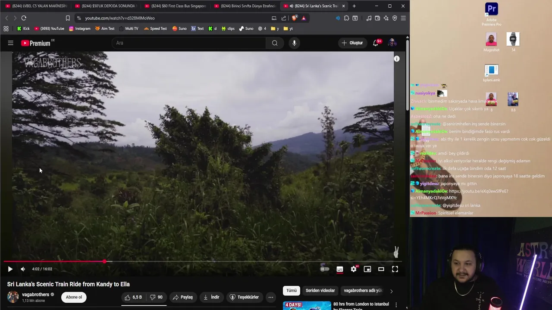Open the clips bookmark

click(228, 29)
